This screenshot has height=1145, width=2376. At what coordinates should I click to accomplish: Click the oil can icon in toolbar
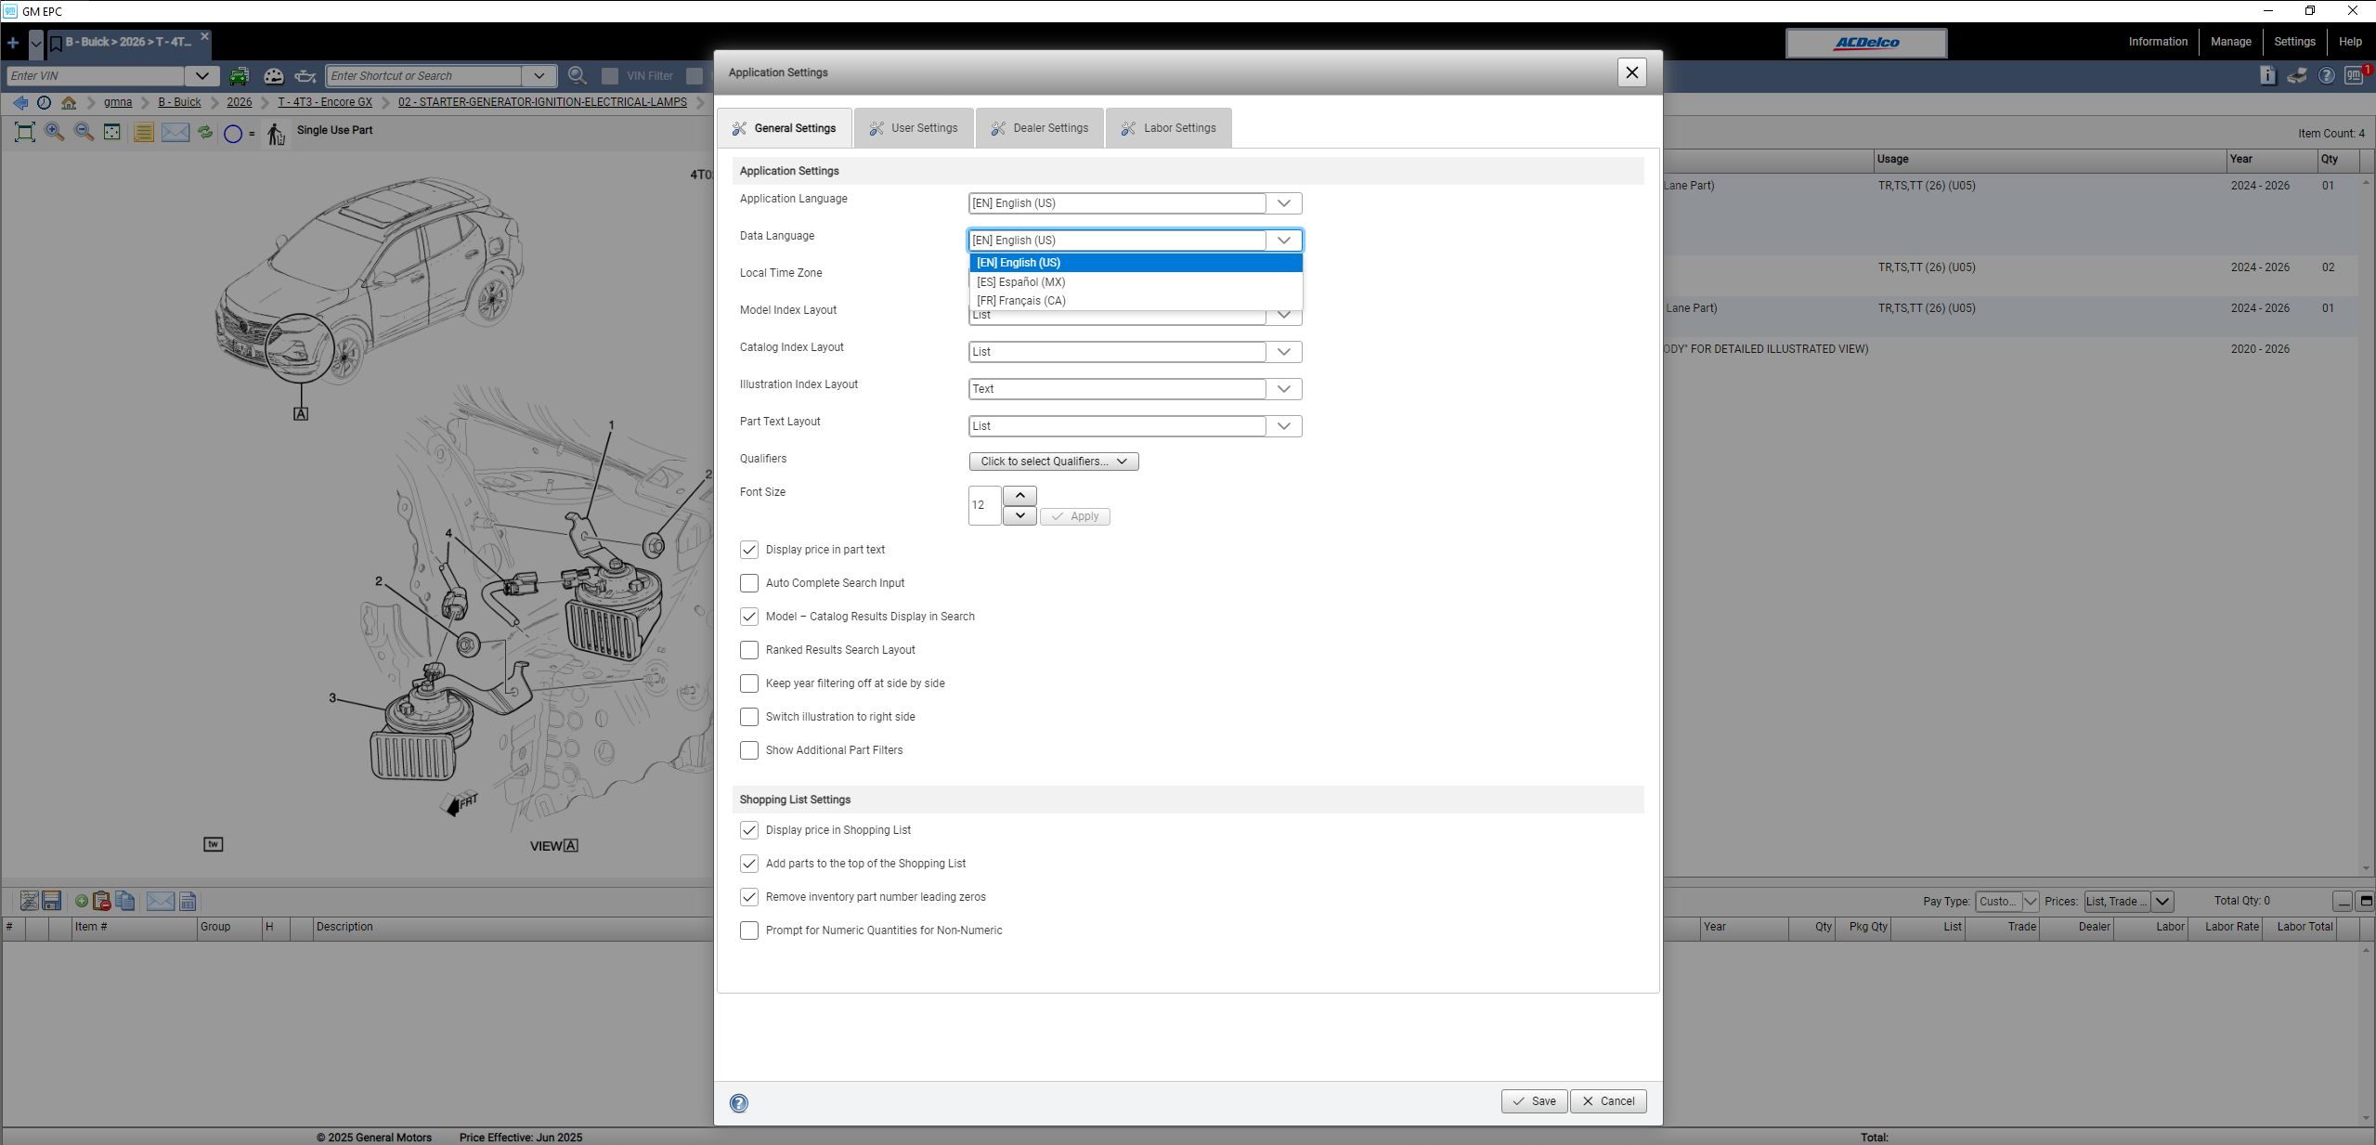pos(305,76)
